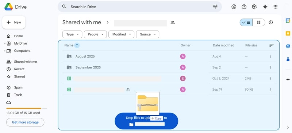Show folder details info icon
The width and height of the screenshot is (292, 133).
270,22
